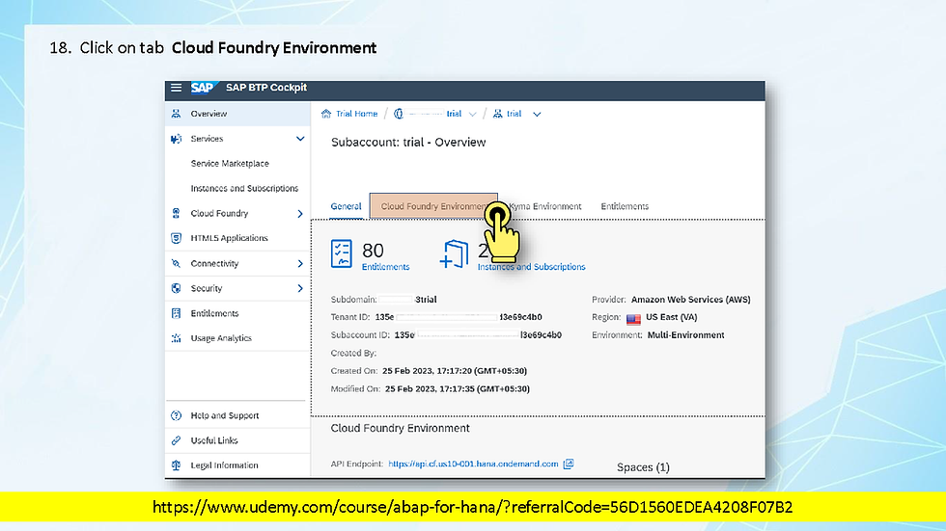Click the US flag region icon
The image size is (946, 531).
[633, 318]
